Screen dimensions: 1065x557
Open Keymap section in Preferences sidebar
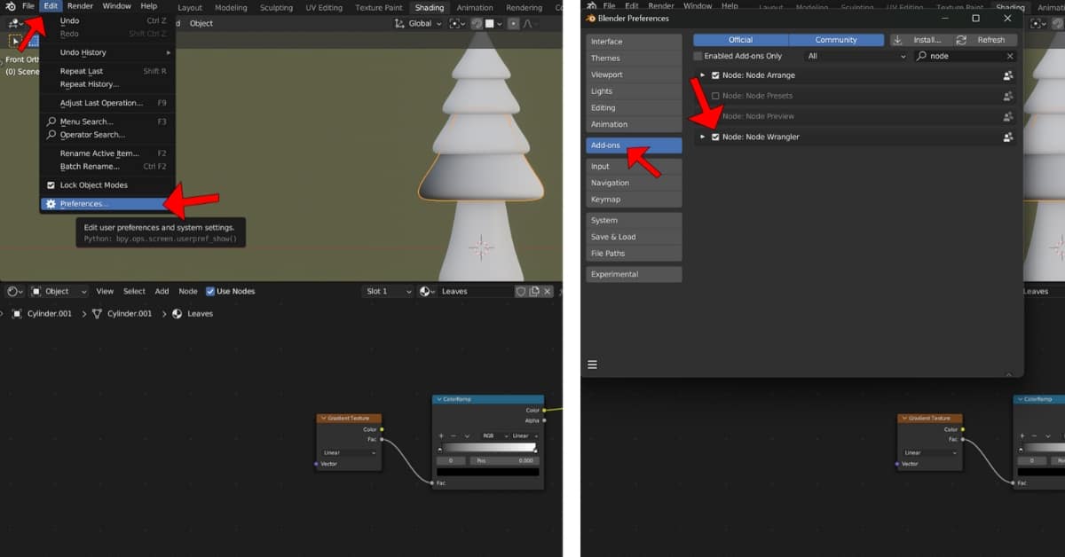coord(634,200)
